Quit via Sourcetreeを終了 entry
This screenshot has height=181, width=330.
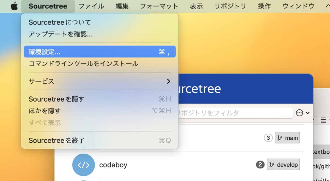click(100, 140)
